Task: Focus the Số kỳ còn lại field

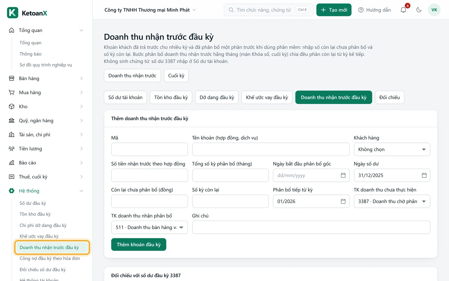Action: [x=230, y=201]
